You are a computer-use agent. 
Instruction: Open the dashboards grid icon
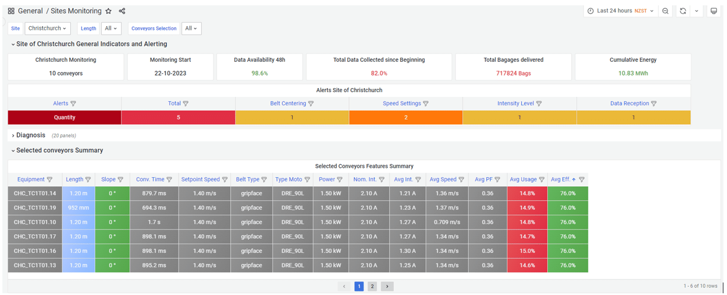(x=11, y=11)
